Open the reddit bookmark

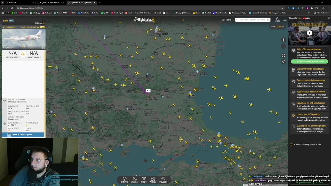(129, 13)
